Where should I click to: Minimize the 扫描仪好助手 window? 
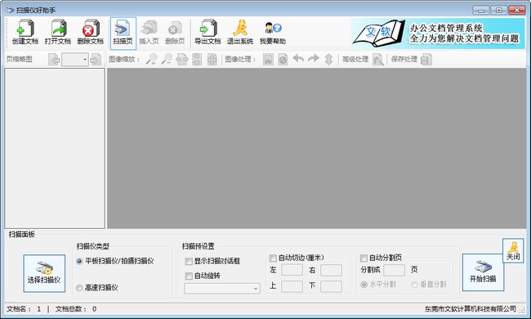click(481, 10)
